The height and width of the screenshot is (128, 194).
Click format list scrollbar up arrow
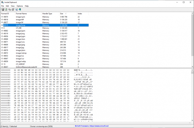point(192,13)
